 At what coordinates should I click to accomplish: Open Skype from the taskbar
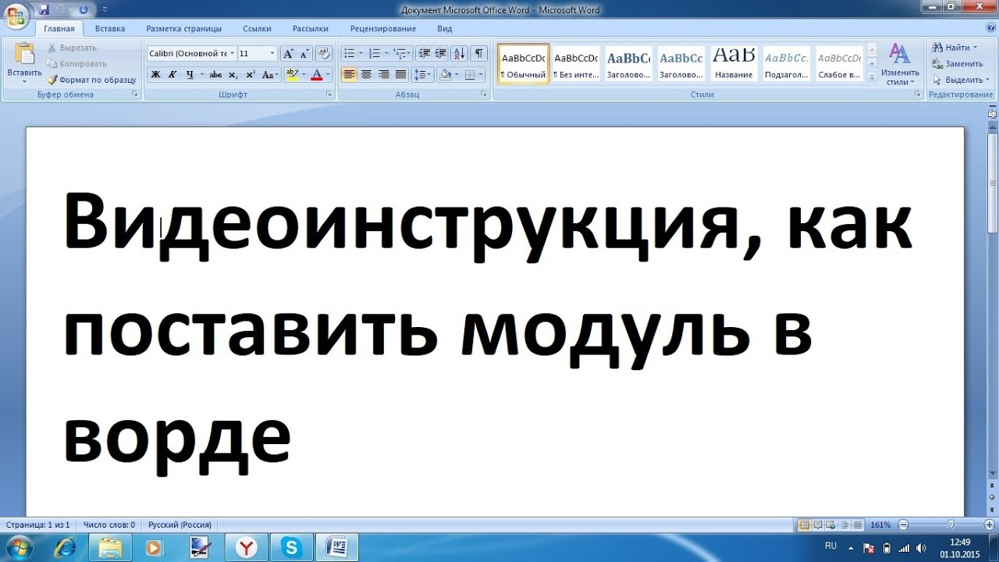pyautogui.click(x=292, y=548)
